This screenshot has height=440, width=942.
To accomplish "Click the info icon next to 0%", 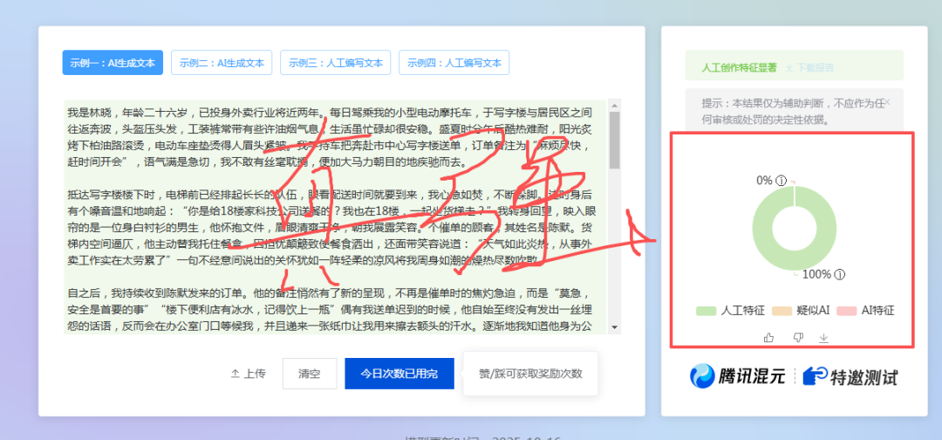I will pos(782,181).
